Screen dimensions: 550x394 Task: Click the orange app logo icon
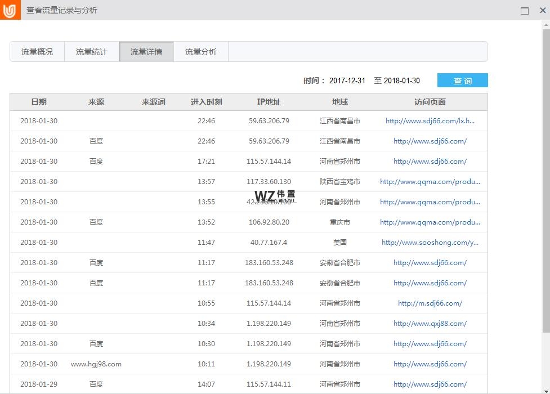(10, 10)
